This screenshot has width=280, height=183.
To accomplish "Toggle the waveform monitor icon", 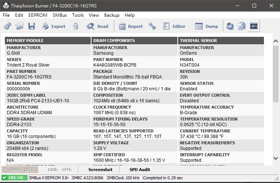I will pyautogui.click(x=254, y=26).
